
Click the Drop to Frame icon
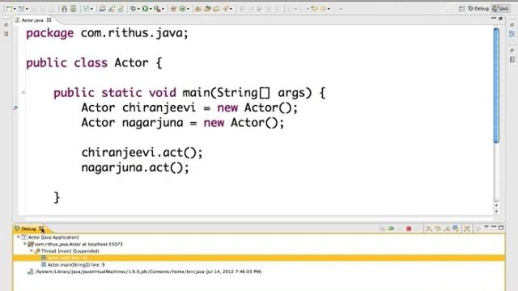456,228
